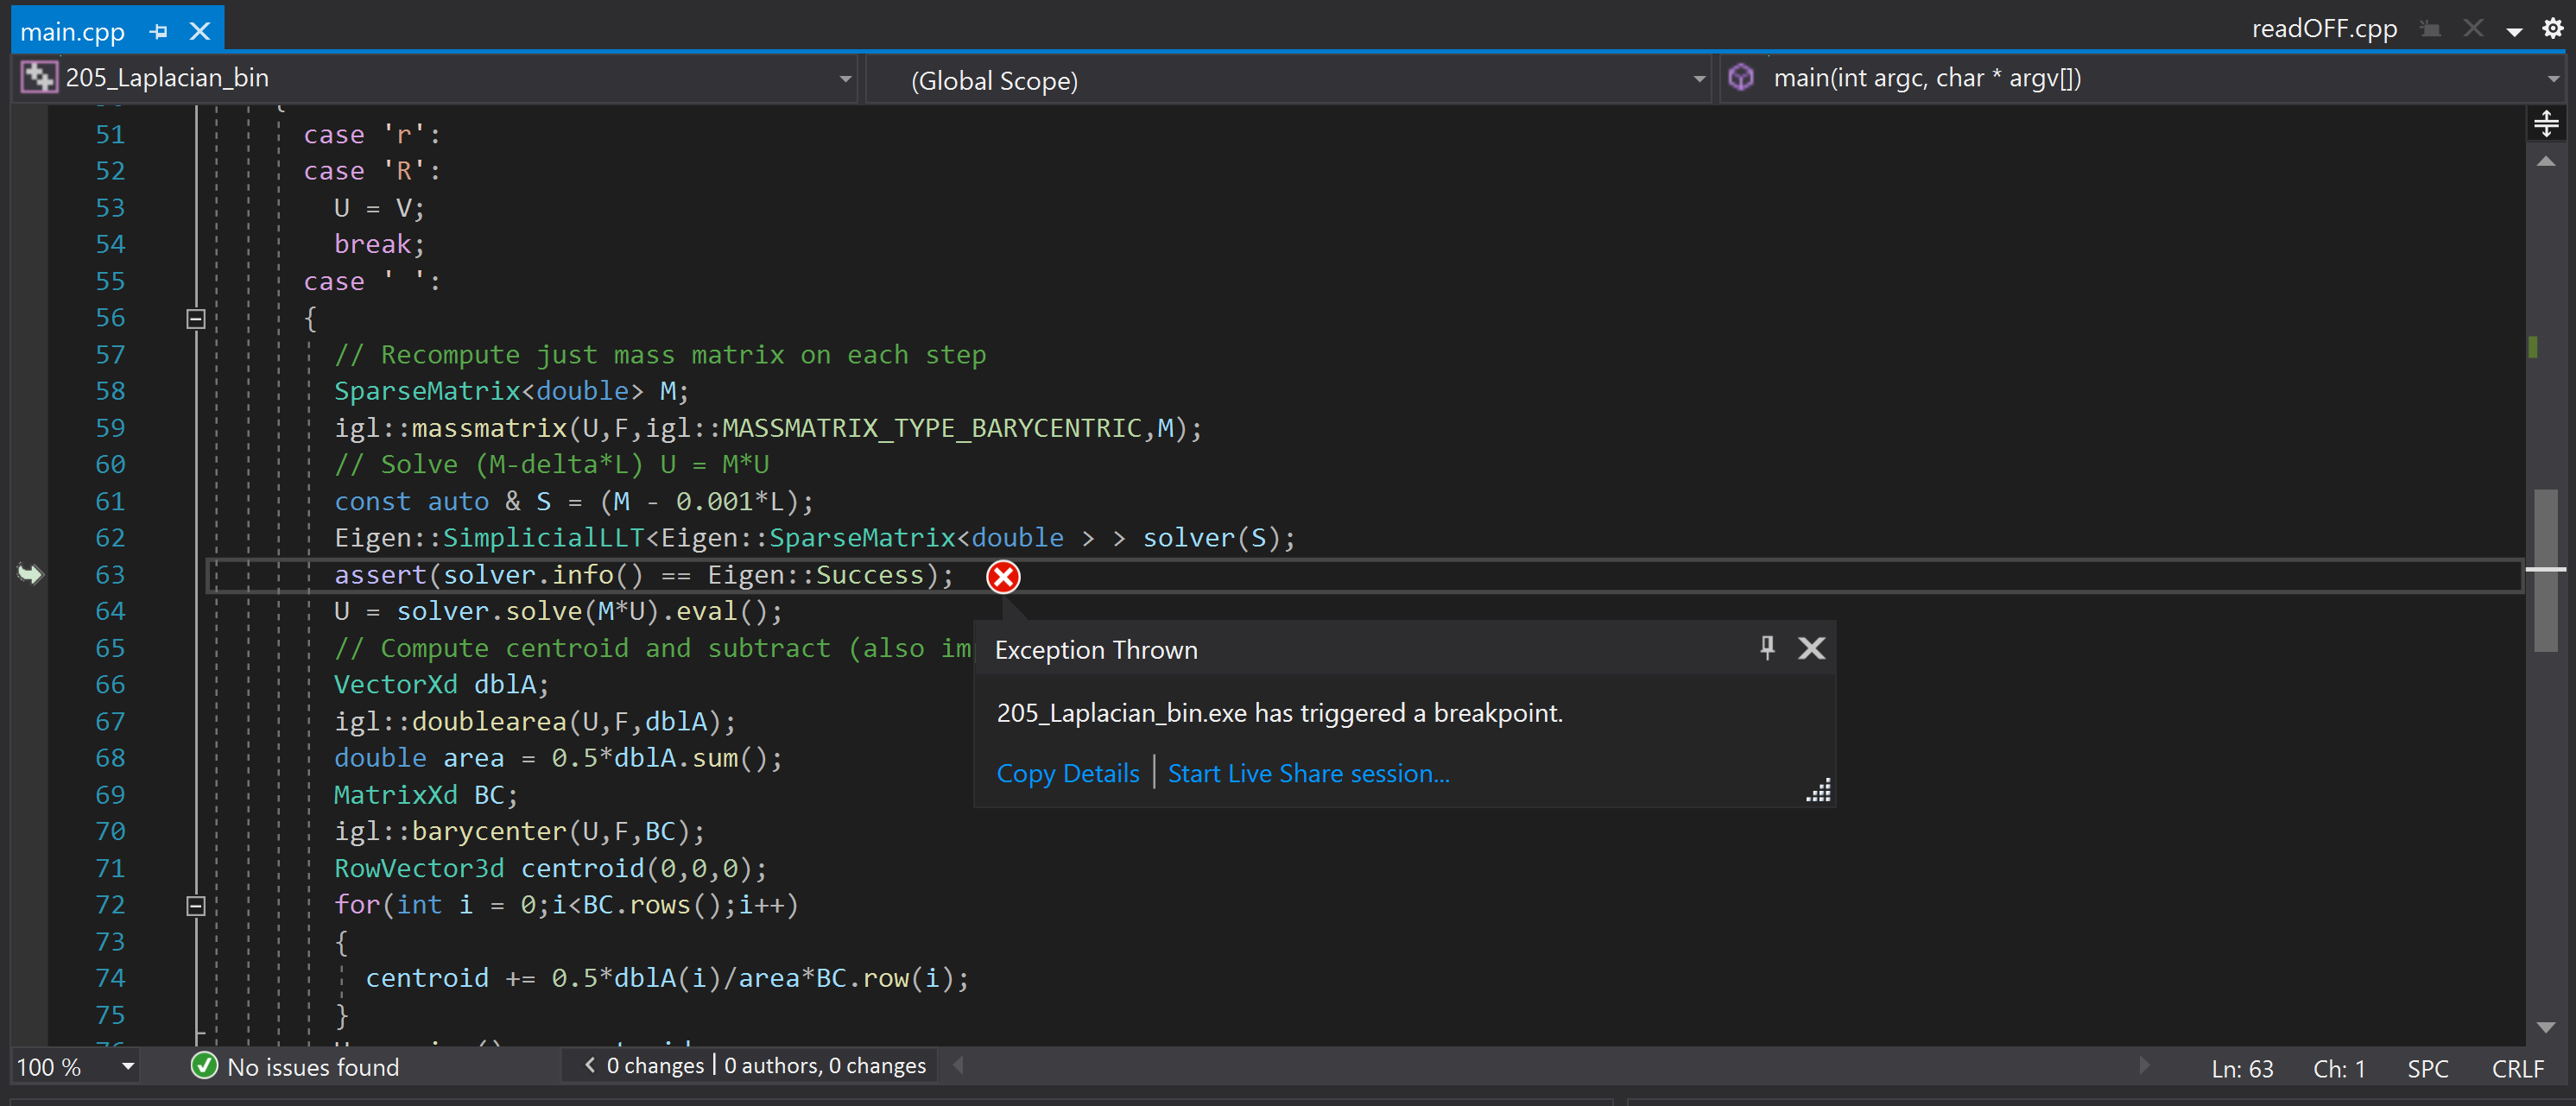Image resolution: width=2576 pixels, height=1106 pixels.
Task: Click the red exception error icon
Action: click(1003, 577)
